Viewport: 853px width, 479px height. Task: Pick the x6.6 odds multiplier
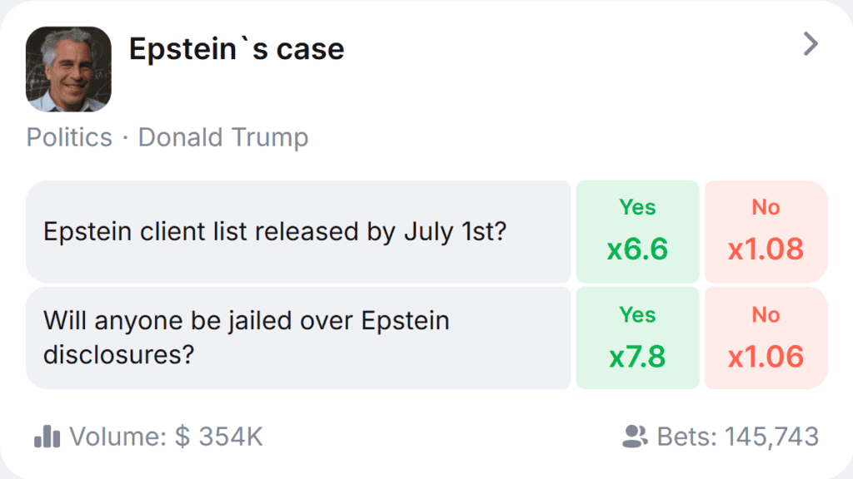[637, 249]
